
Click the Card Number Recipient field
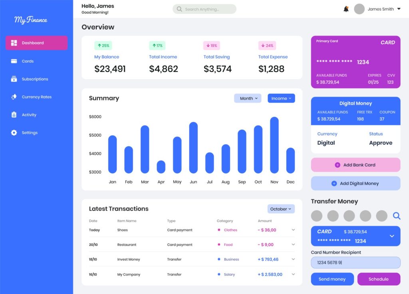click(x=355, y=262)
